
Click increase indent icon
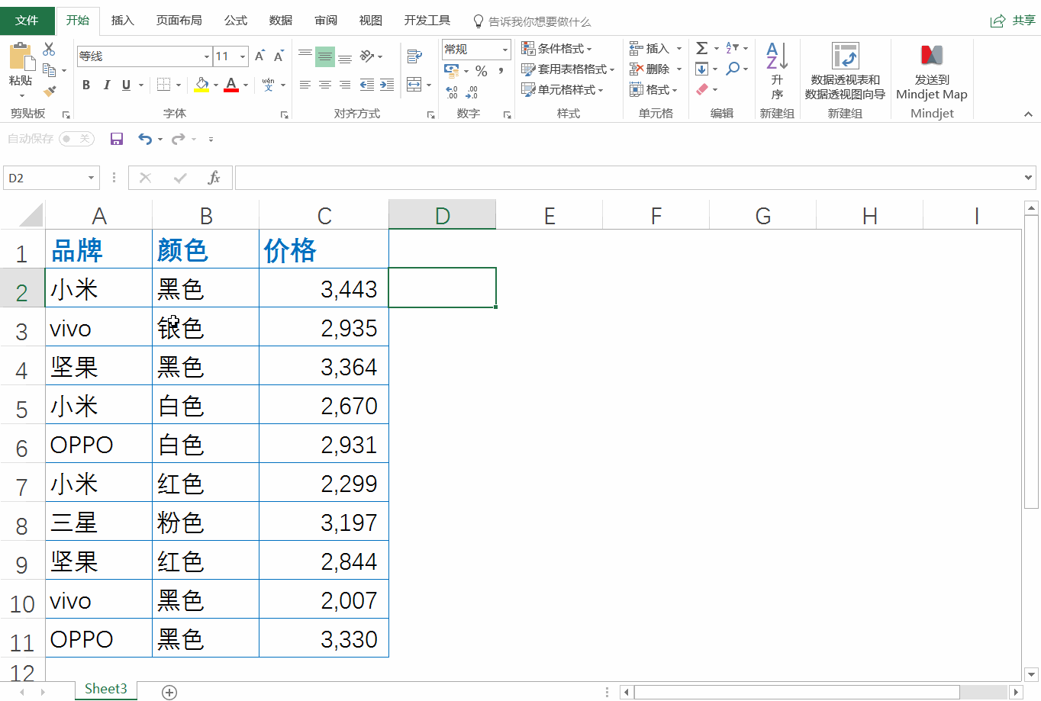coord(387,85)
